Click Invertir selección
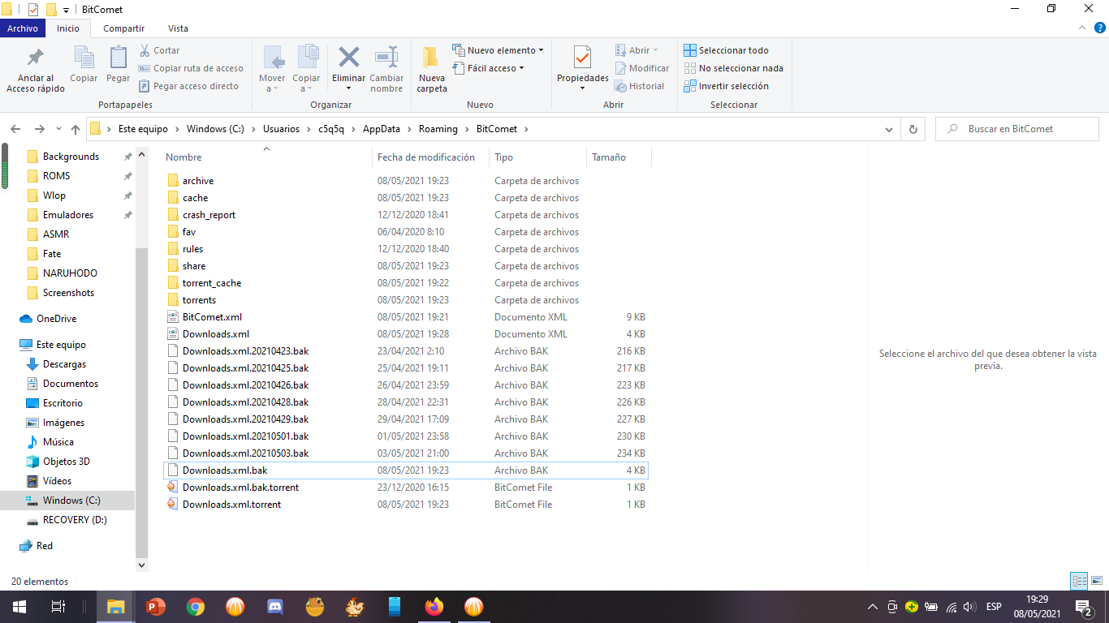The width and height of the screenshot is (1109, 623). point(726,86)
